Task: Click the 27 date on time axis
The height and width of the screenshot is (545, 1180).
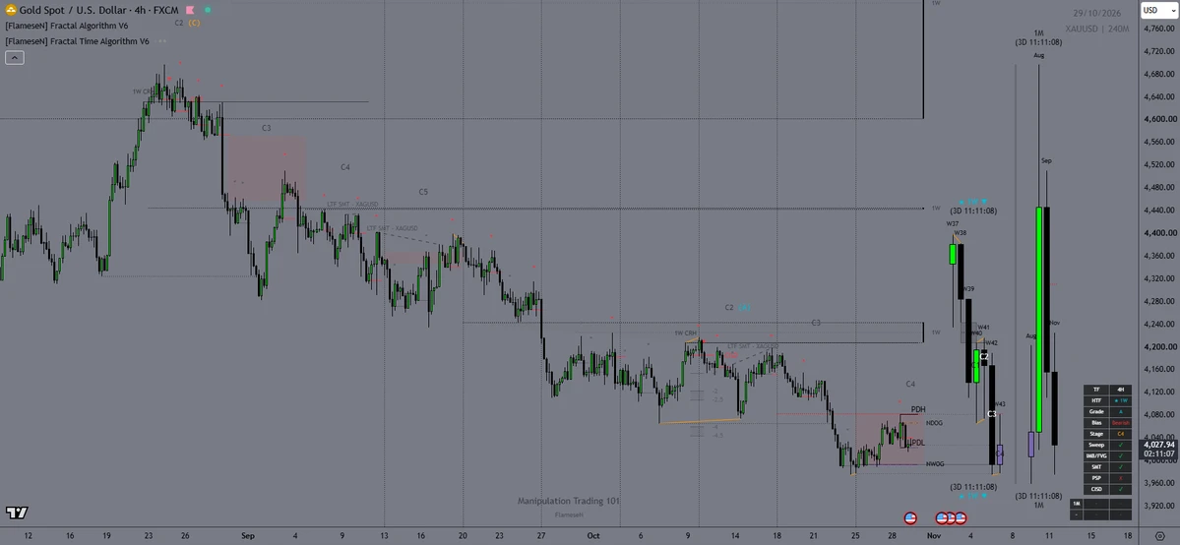Action: click(x=541, y=535)
